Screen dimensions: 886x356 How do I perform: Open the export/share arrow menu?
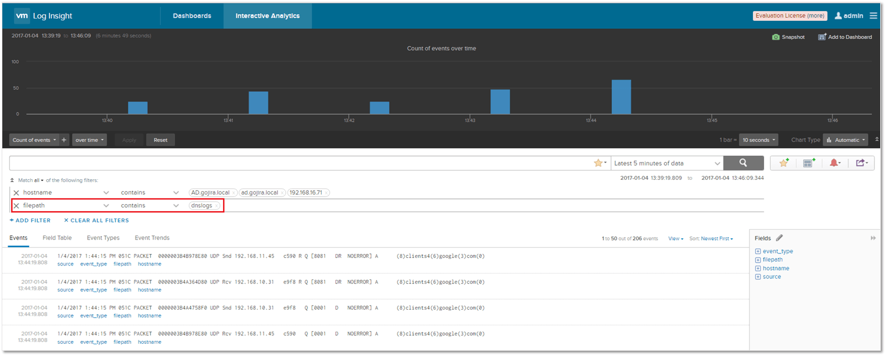862,163
